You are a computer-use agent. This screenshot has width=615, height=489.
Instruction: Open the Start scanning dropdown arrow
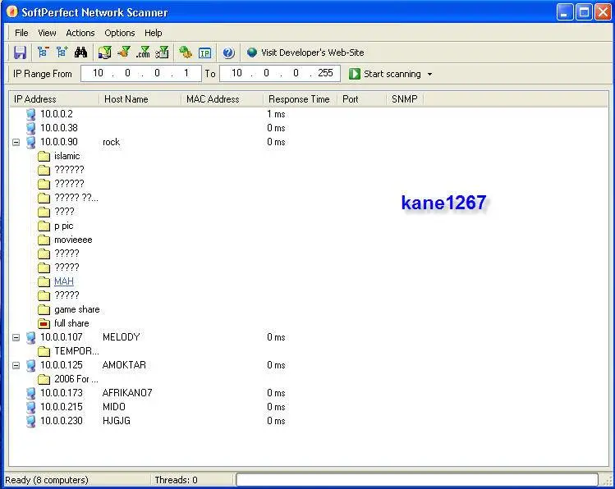pyautogui.click(x=429, y=74)
